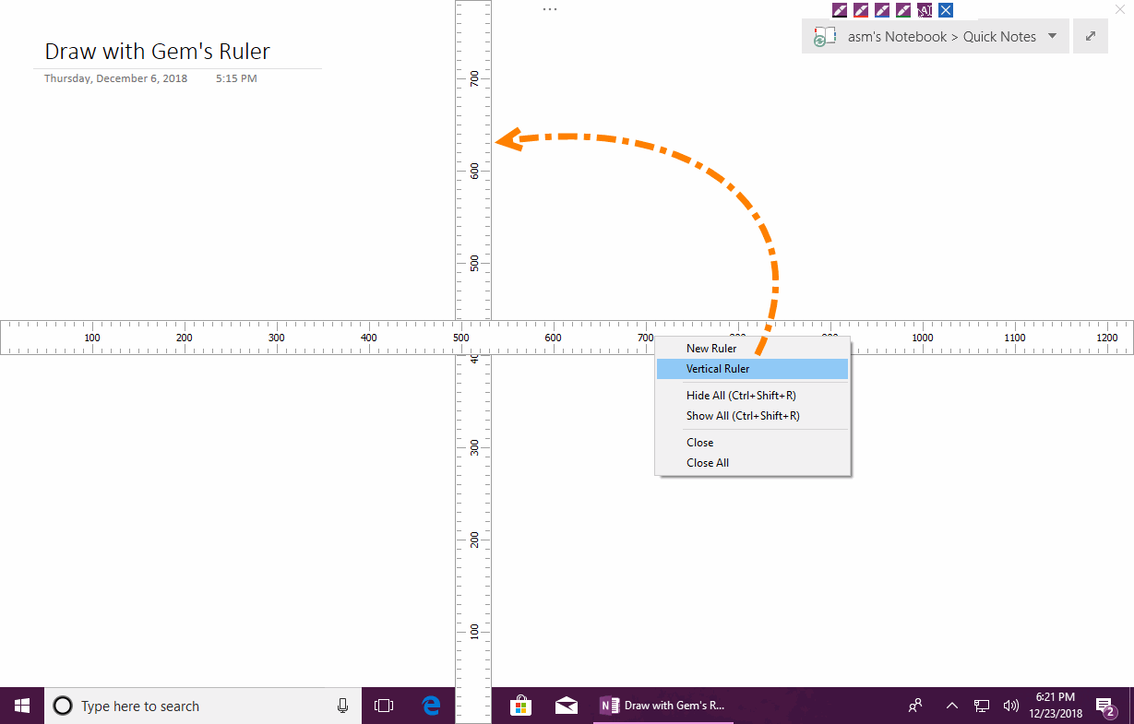
Task: Launch Microsoft Edge from taskbar
Action: 431,706
